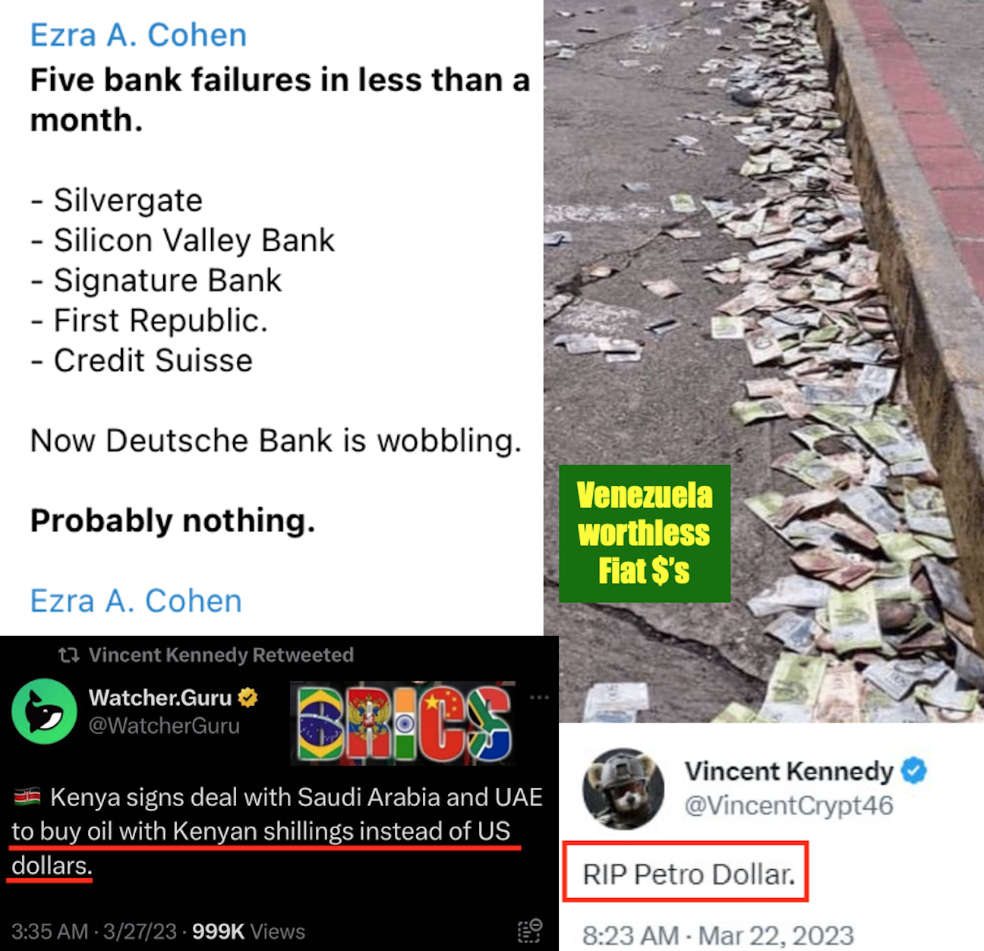
Task: Click the BRICS flags image
Action: coord(404,723)
